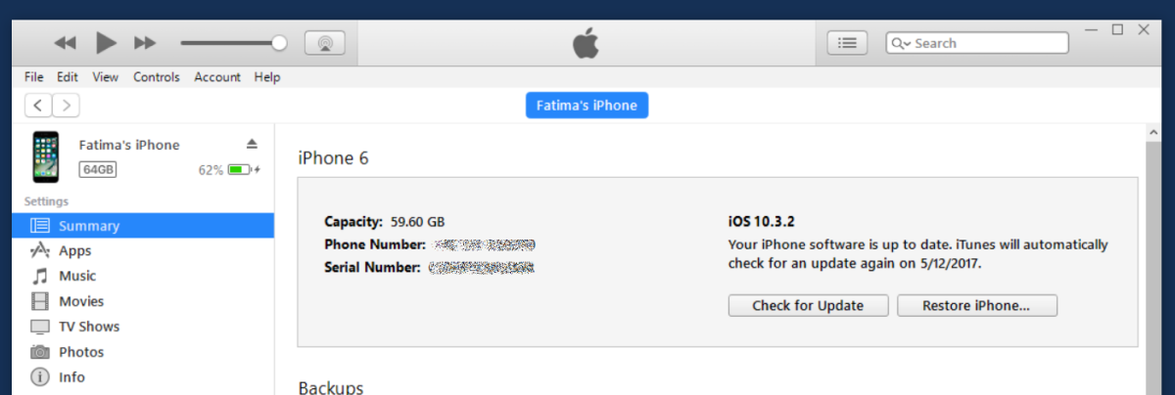Open the Controls menu

click(x=157, y=77)
